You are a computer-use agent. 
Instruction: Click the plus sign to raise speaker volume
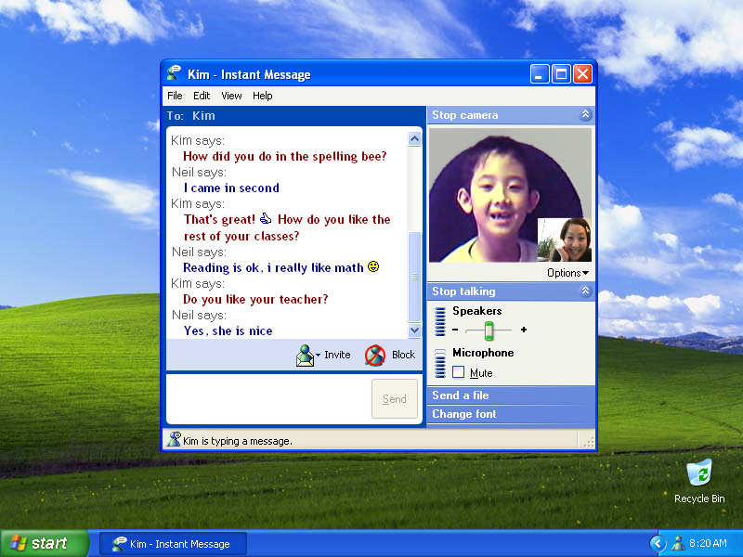pyautogui.click(x=524, y=330)
